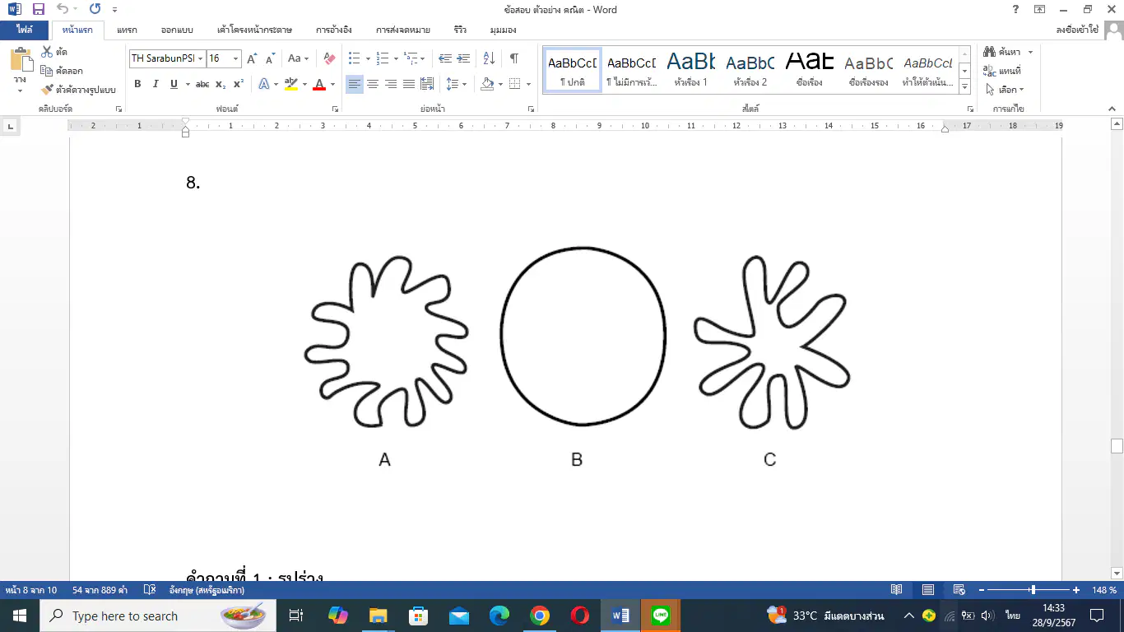Click ลงชื่อเข้าใช้ (Sign in) link
Viewport: 1124px width, 632px height.
pyautogui.click(x=1076, y=30)
